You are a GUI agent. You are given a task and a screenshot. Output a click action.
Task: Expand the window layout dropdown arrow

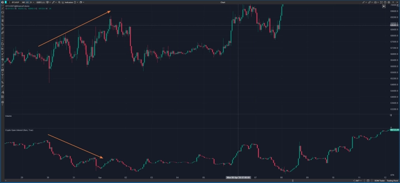tap(83, 2)
